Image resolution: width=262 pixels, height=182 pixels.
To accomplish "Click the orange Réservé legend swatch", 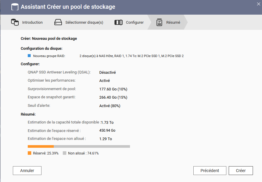I will [x=30, y=153].
